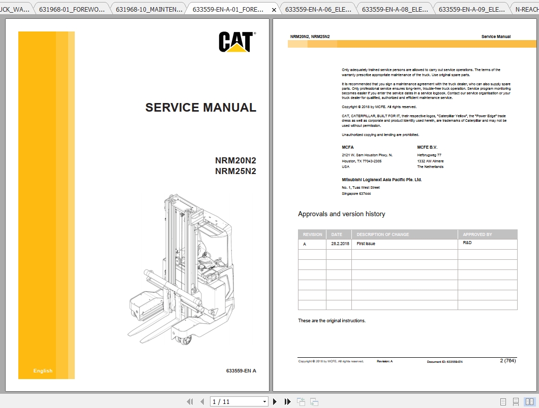539x408 pixels.
Task: Skip to the last page
Action: click(287, 401)
